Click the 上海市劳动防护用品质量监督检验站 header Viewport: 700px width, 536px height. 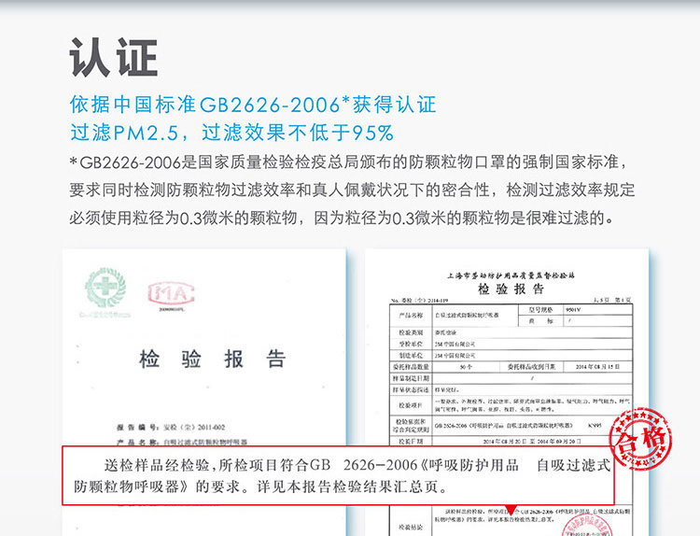click(511, 276)
